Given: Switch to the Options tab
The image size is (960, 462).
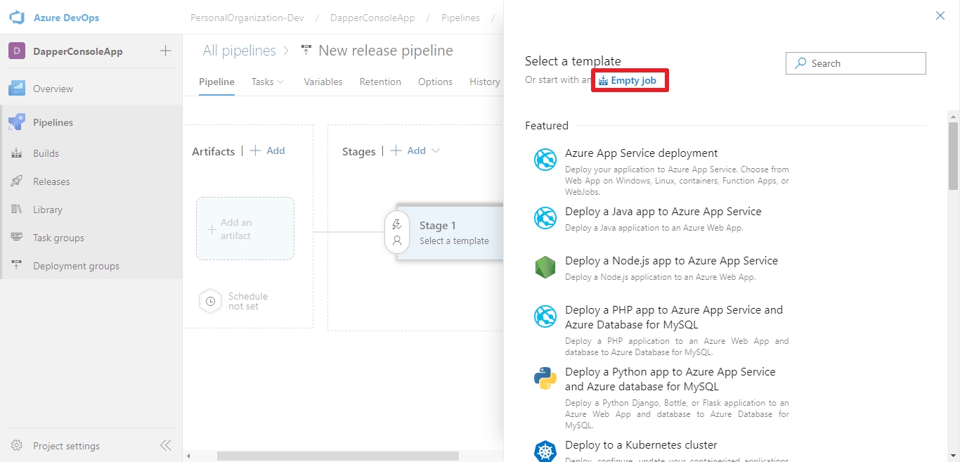Looking at the screenshot, I should (435, 82).
